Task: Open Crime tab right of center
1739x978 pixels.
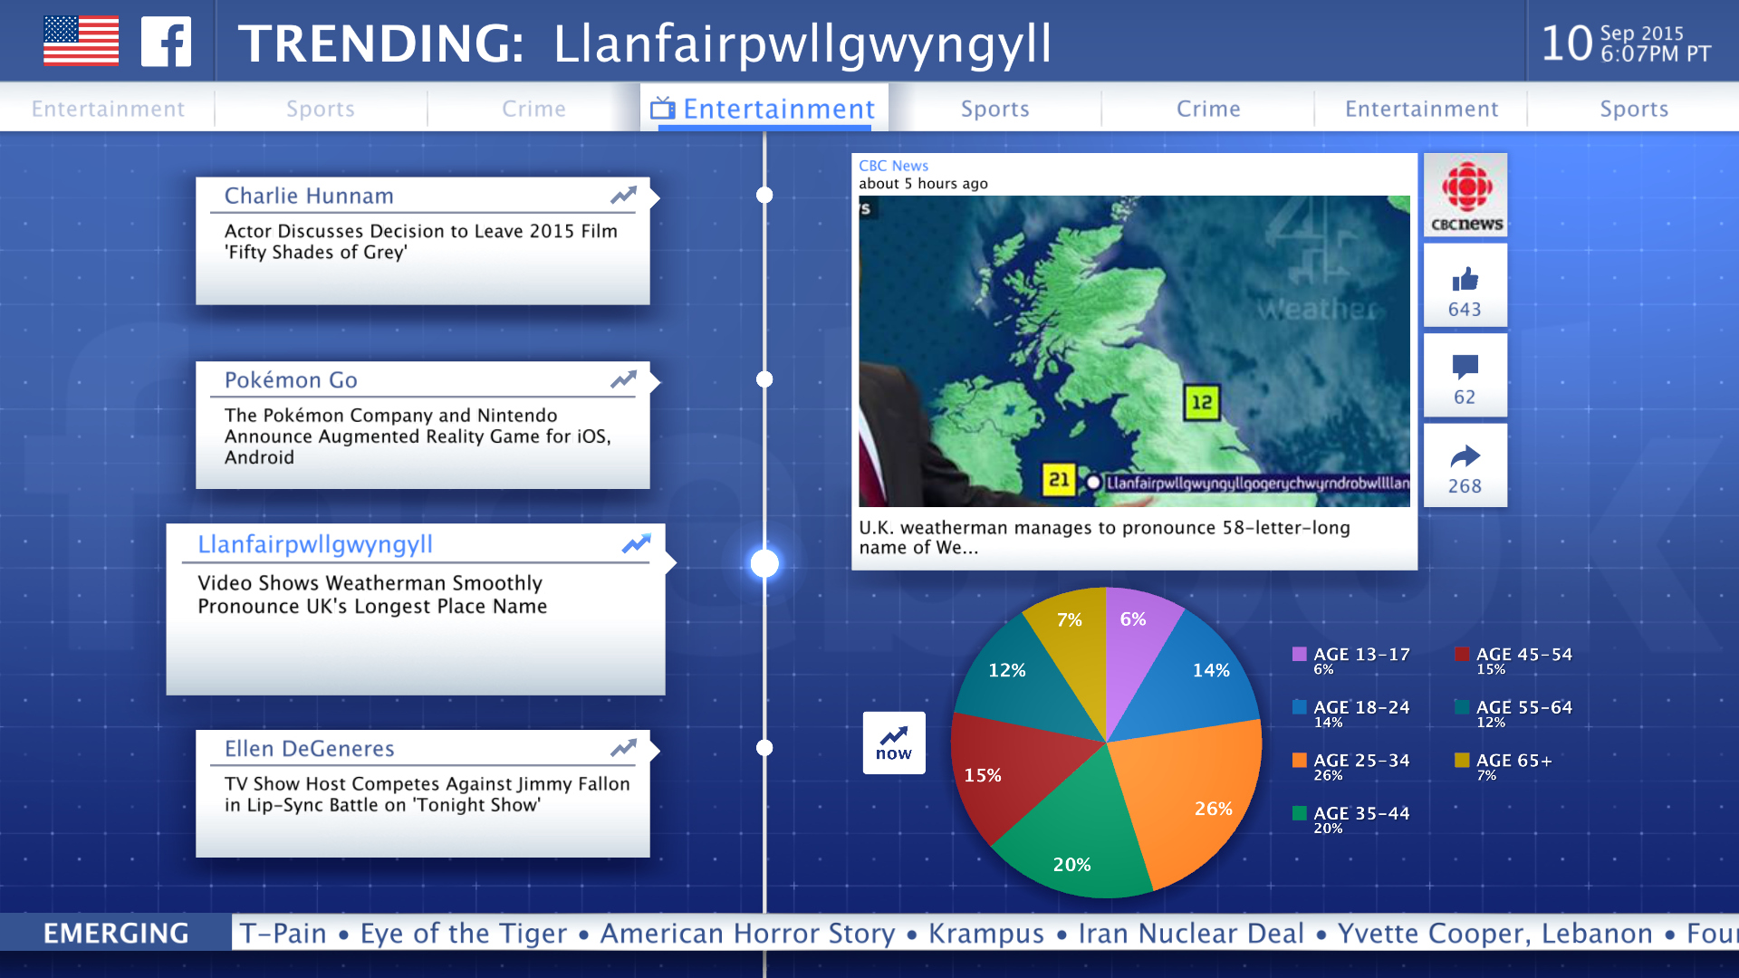Action: (x=1208, y=109)
